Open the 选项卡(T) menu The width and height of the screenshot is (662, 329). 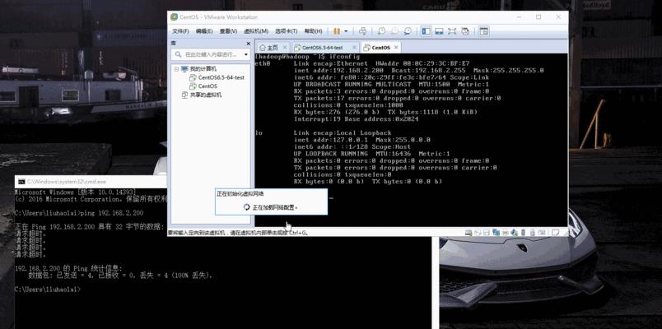click(x=287, y=31)
